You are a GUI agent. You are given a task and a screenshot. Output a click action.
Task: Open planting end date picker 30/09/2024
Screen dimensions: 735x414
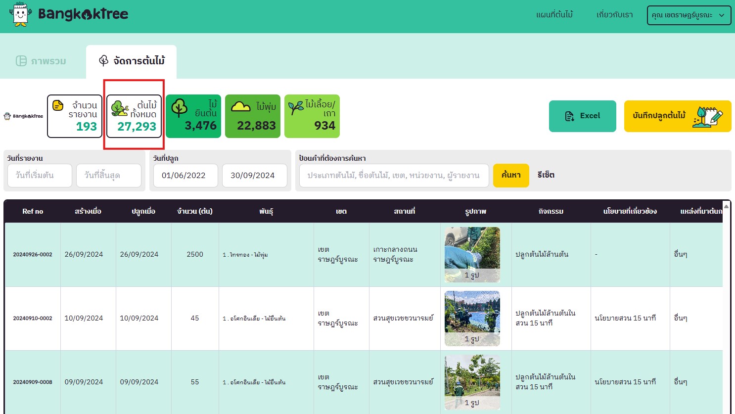254,176
